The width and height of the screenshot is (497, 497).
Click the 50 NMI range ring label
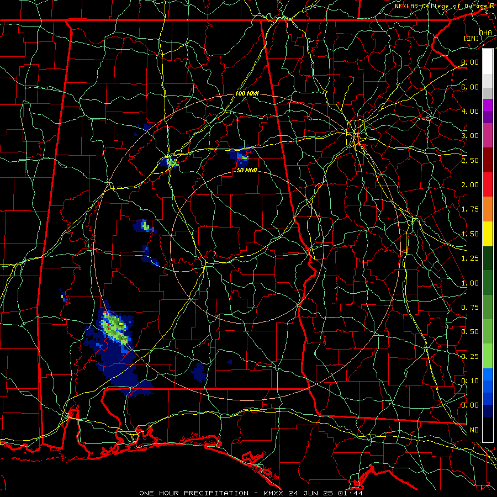coord(247,170)
